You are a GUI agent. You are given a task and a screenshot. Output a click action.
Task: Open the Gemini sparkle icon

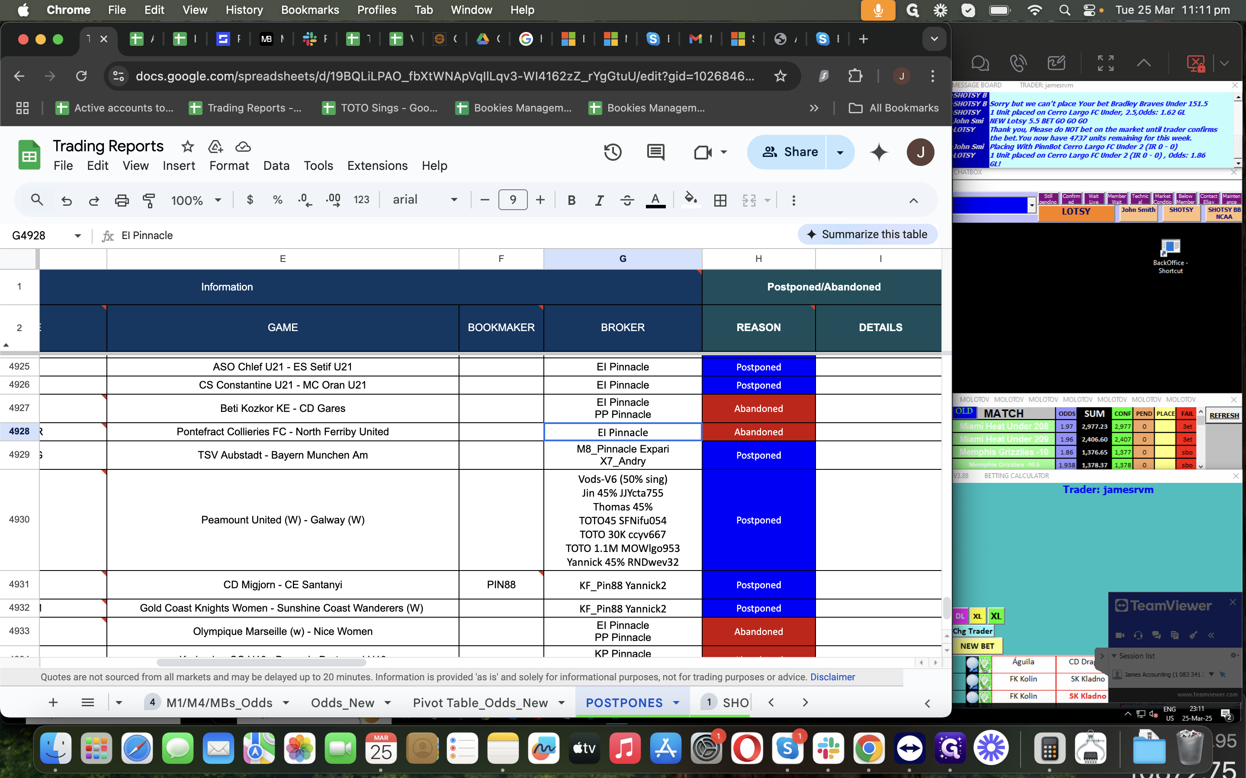click(879, 152)
